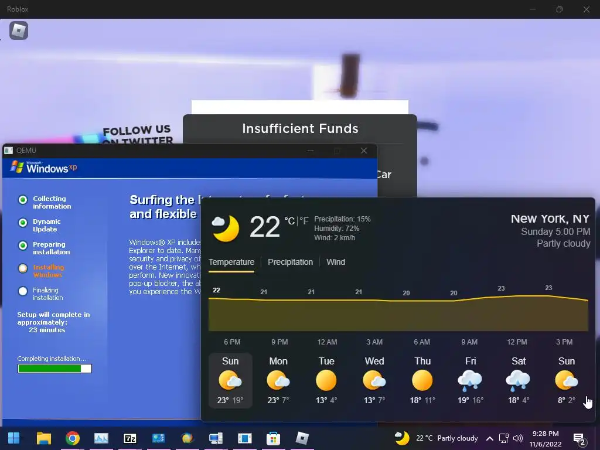Minimize the QEMU window
Screen dimensions: 600x450
click(x=311, y=151)
